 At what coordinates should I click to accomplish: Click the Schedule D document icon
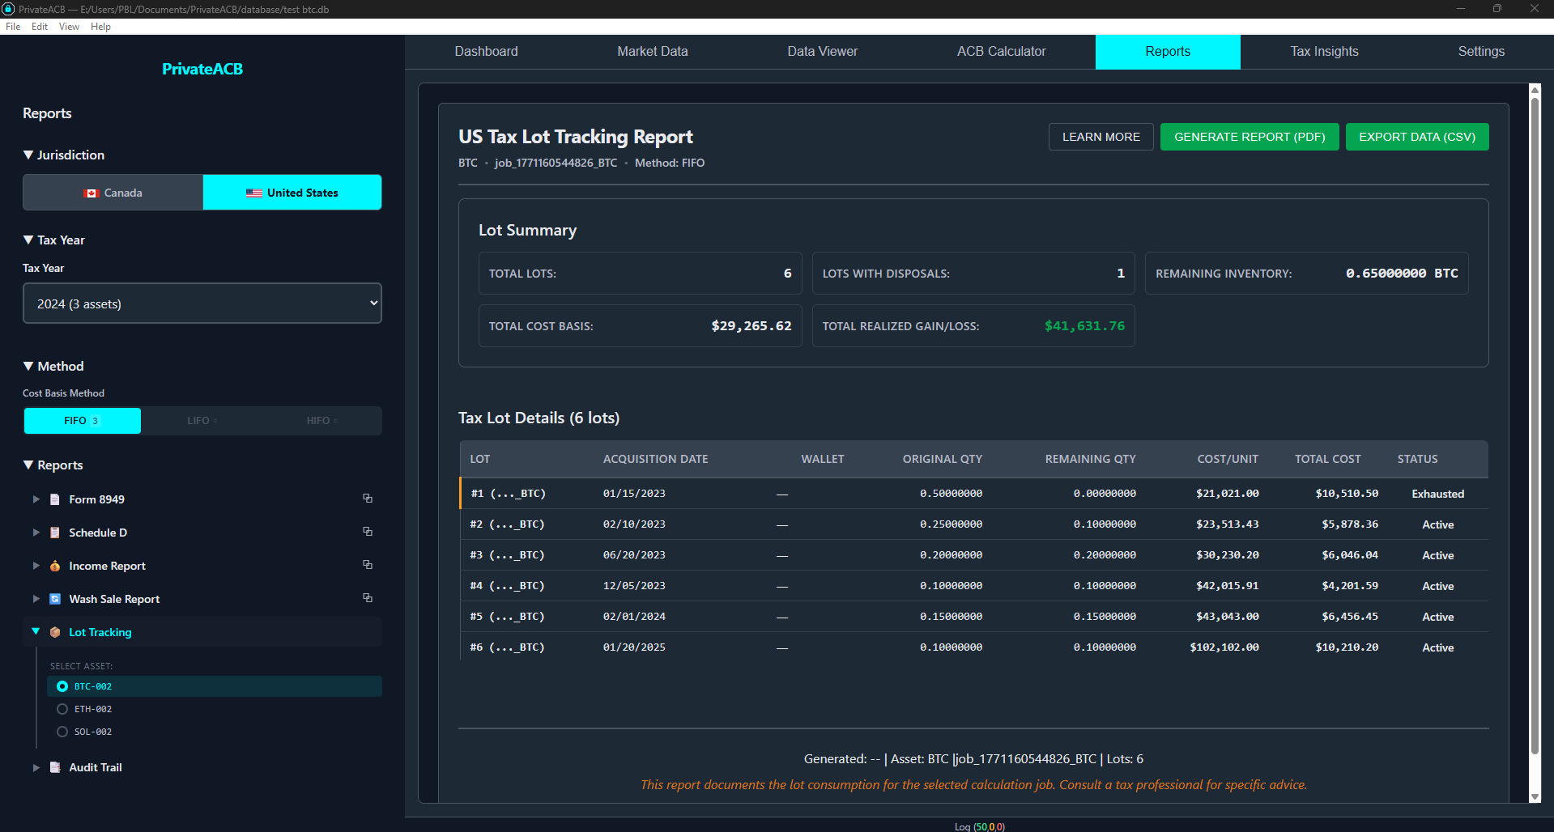coord(54,533)
